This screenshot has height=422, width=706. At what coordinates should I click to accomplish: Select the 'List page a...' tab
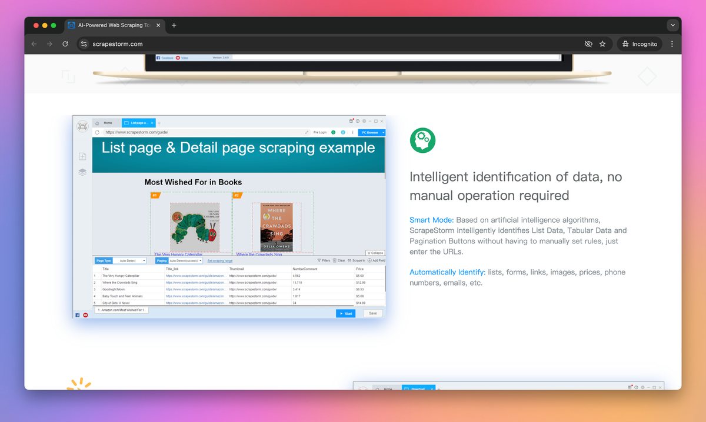139,123
